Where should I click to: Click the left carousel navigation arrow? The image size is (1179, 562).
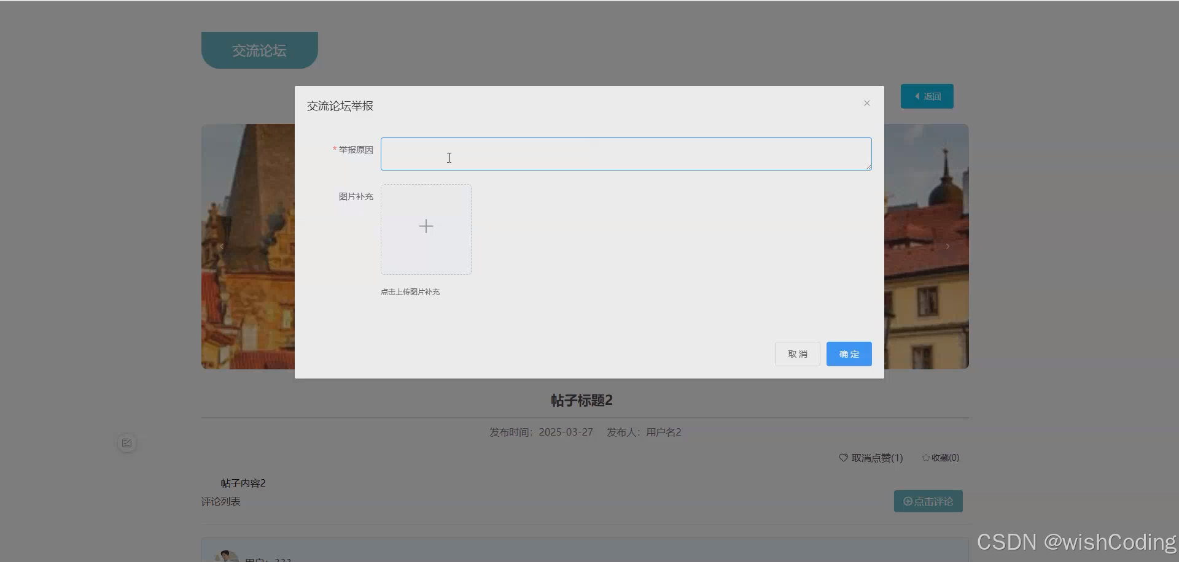(x=222, y=247)
